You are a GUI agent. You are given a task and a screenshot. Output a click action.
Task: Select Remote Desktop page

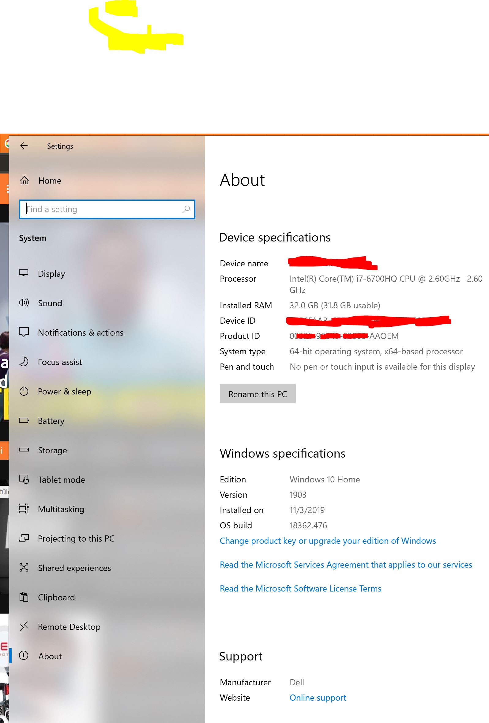coord(69,626)
